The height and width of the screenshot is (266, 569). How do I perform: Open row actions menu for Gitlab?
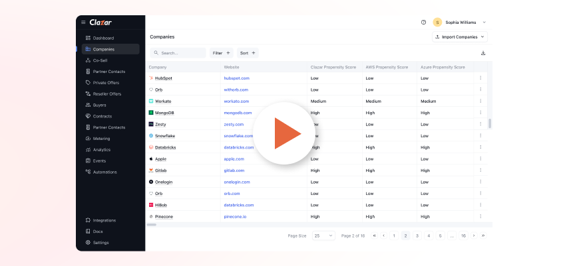pos(480,170)
